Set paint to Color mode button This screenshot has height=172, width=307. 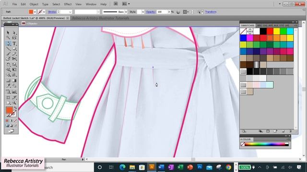click(7, 121)
